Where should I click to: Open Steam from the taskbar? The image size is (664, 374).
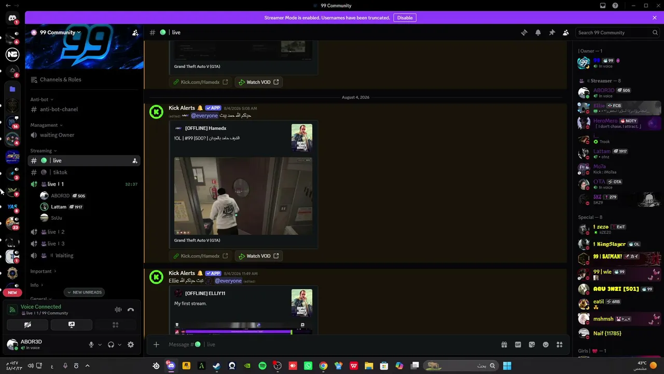click(x=217, y=366)
